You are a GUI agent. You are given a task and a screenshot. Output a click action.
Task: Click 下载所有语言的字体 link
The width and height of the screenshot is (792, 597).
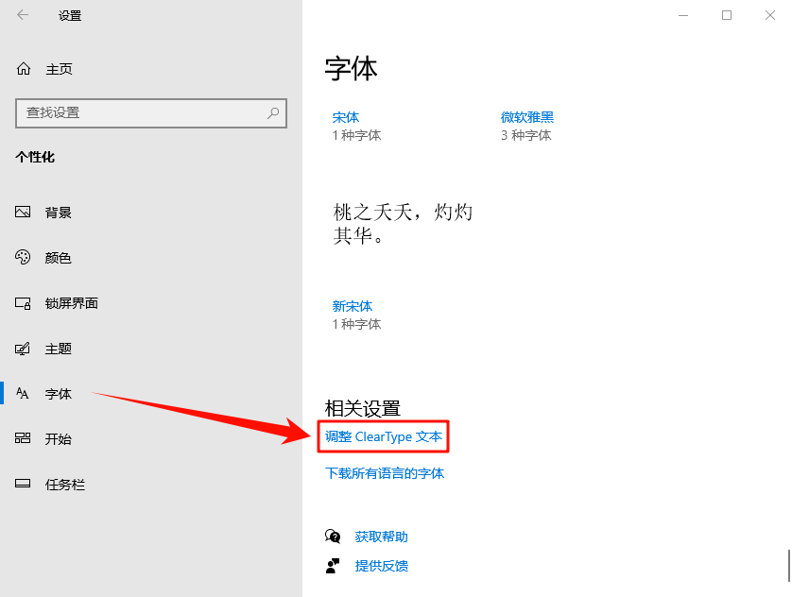tap(384, 473)
